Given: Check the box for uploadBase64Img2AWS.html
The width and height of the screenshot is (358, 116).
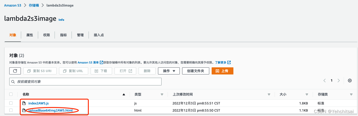Looking at the screenshot, I should [x=11, y=111].
